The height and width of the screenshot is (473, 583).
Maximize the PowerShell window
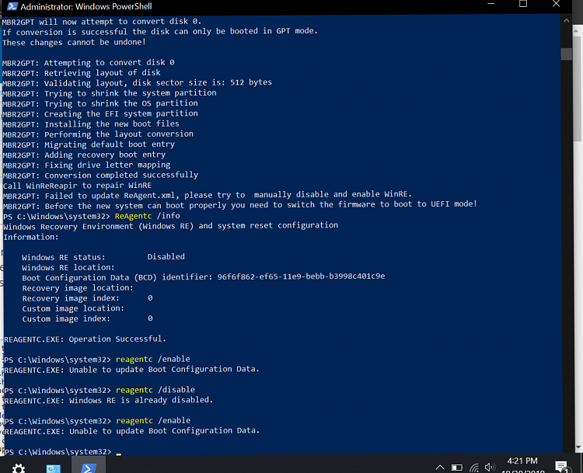pos(522,6)
